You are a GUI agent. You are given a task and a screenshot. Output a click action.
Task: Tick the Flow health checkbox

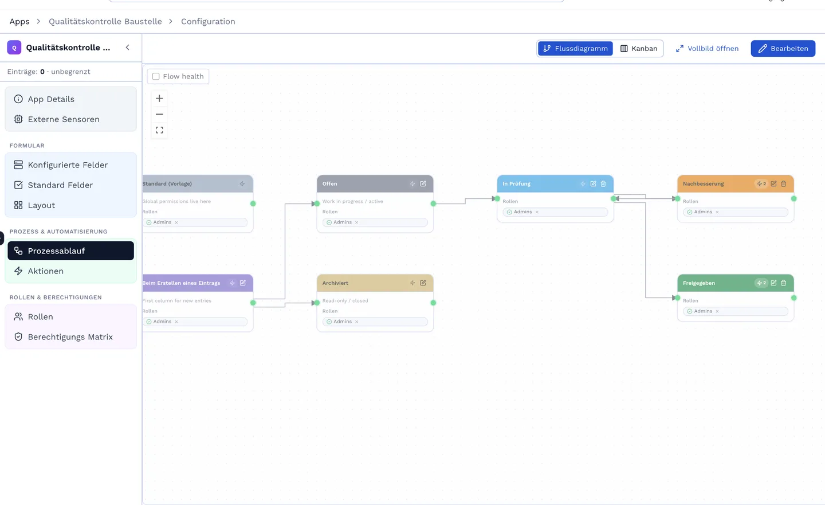pos(156,76)
